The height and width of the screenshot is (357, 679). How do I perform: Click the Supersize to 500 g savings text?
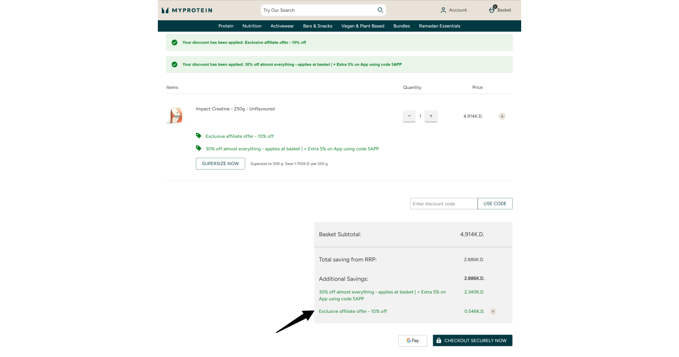point(289,164)
